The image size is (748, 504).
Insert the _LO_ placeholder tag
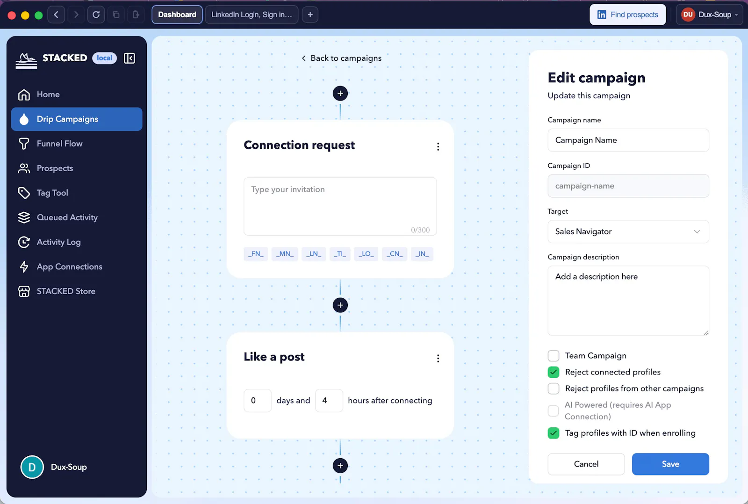[366, 254]
